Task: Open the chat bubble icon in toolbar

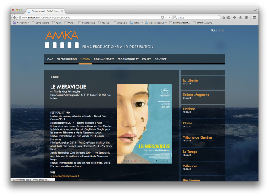Action: (x=246, y=17)
